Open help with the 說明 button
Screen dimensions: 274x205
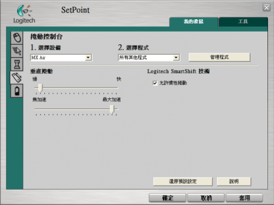234,181
